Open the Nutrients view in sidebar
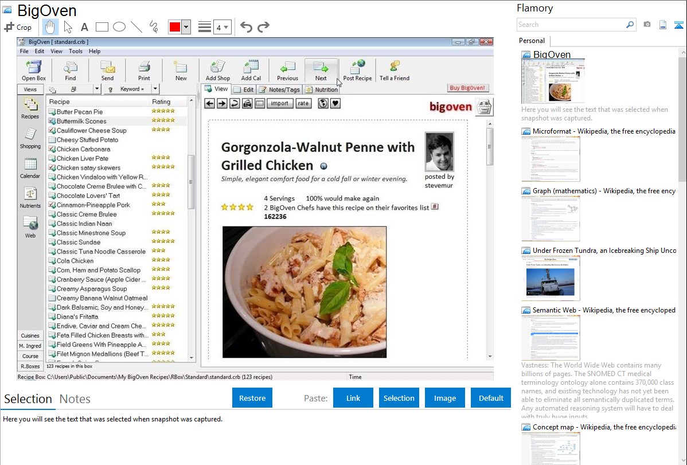 click(x=30, y=198)
